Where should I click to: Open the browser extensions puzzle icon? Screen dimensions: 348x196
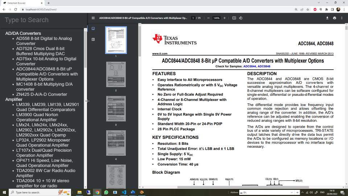tap(327, 9)
